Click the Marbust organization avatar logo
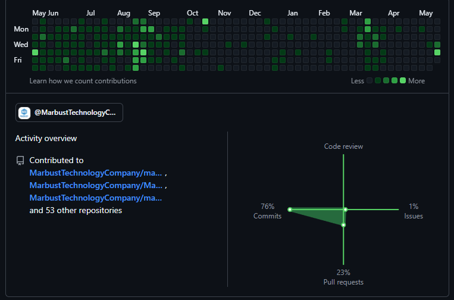Image resolution: width=454 pixels, height=300 pixels. 25,112
